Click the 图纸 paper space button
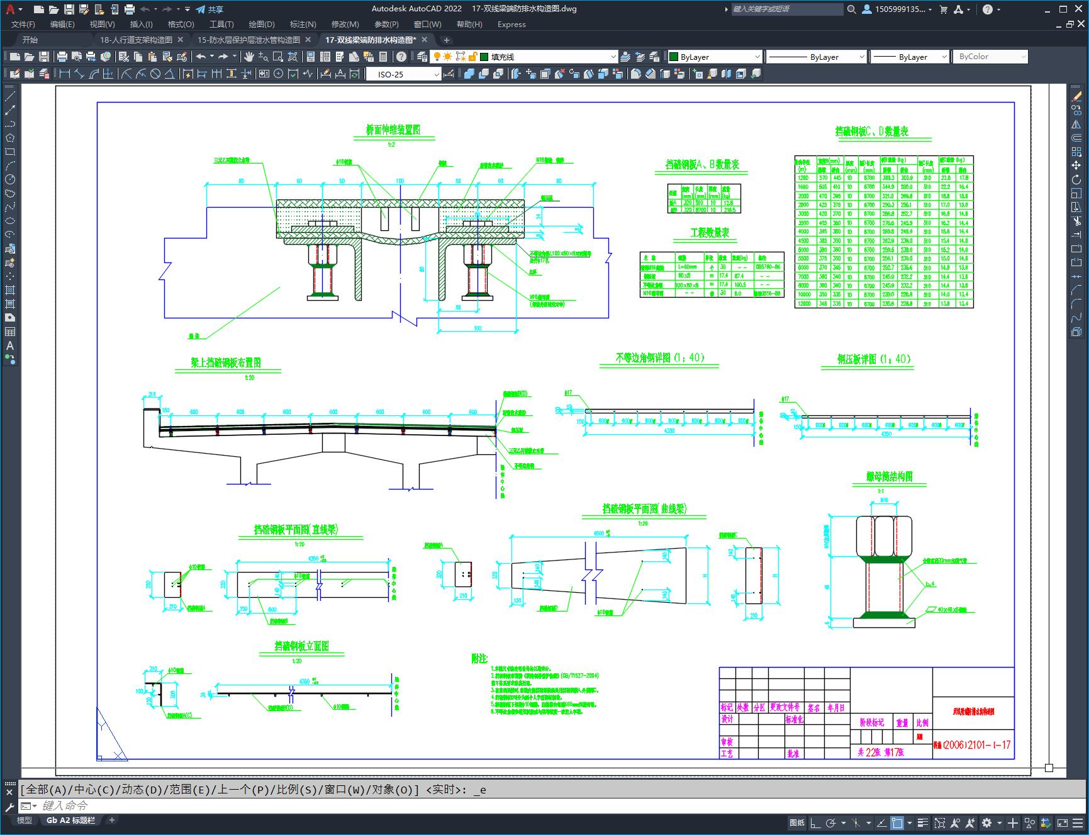Screen dimensions: 1089x835 point(797,822)
